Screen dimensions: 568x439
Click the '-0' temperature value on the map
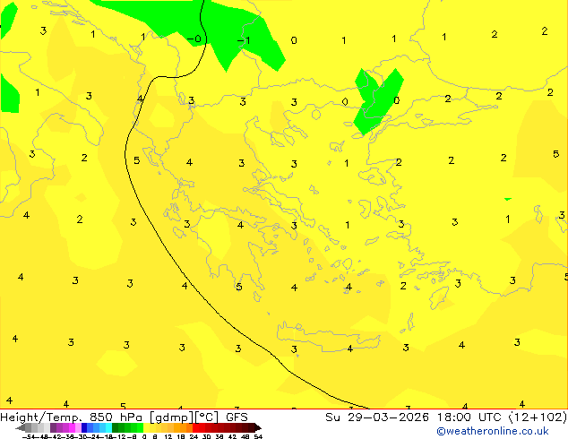[194, 39]
